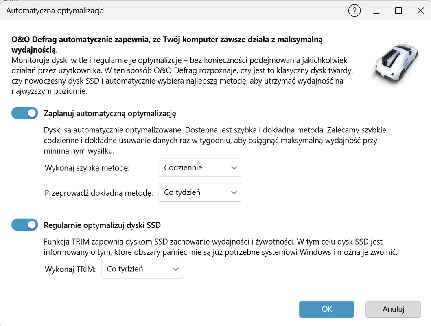431x326 pixels.
Task: Confirm settings with the OK button
Action: (327, 309)
